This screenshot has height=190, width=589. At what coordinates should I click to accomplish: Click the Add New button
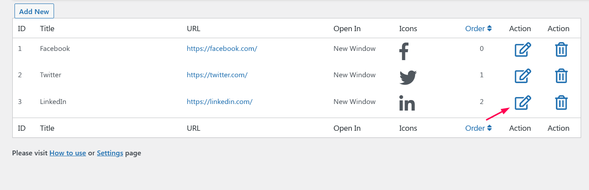pyautogui.click(x=34, y=11)
